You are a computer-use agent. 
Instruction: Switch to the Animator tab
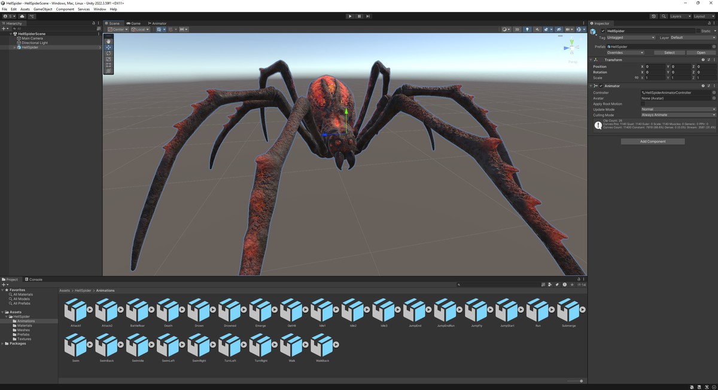coord(157,23)
